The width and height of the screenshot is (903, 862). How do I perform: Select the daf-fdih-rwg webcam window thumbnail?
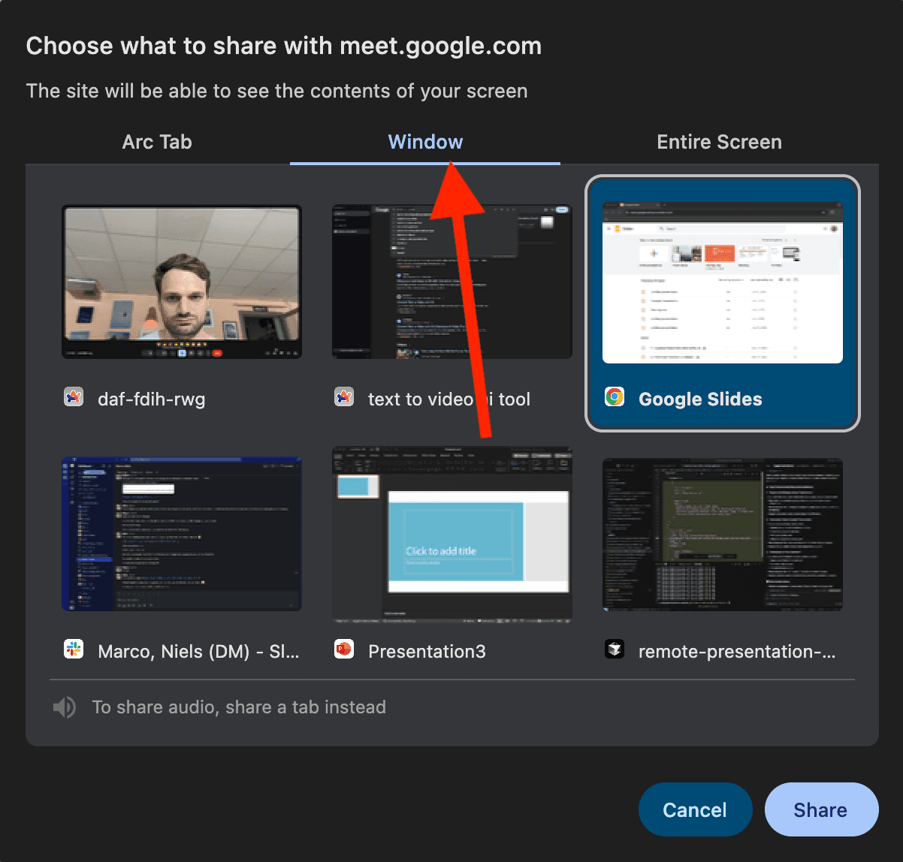pos(182,282)
